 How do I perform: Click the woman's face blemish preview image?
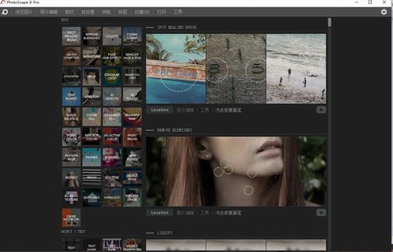(236, 171)
